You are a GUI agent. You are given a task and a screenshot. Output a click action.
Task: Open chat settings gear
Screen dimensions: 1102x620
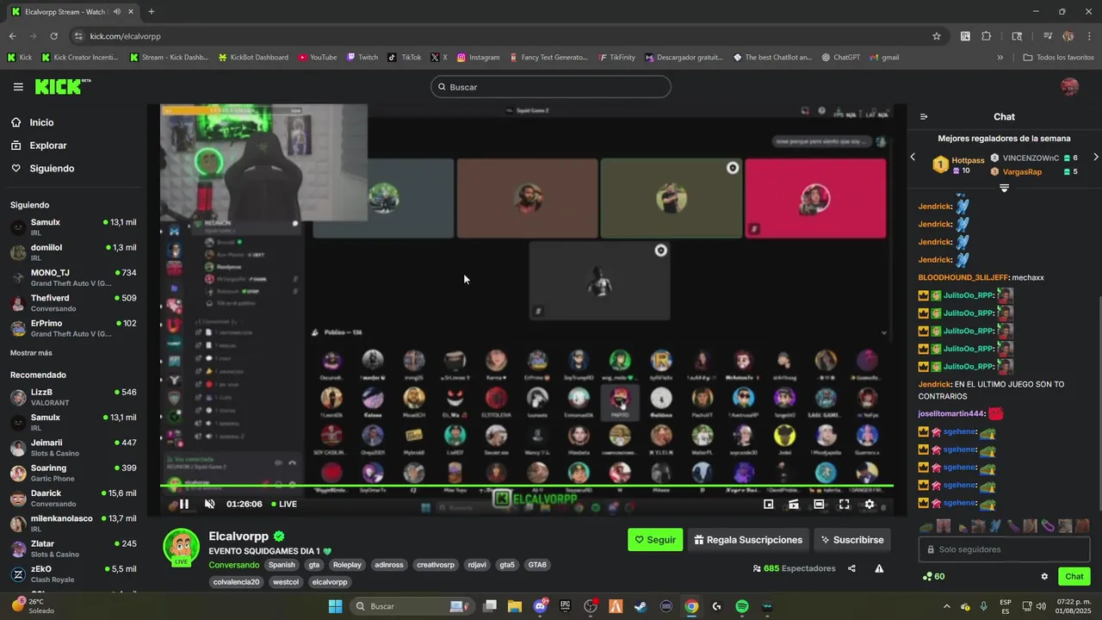pos(1044,577)
